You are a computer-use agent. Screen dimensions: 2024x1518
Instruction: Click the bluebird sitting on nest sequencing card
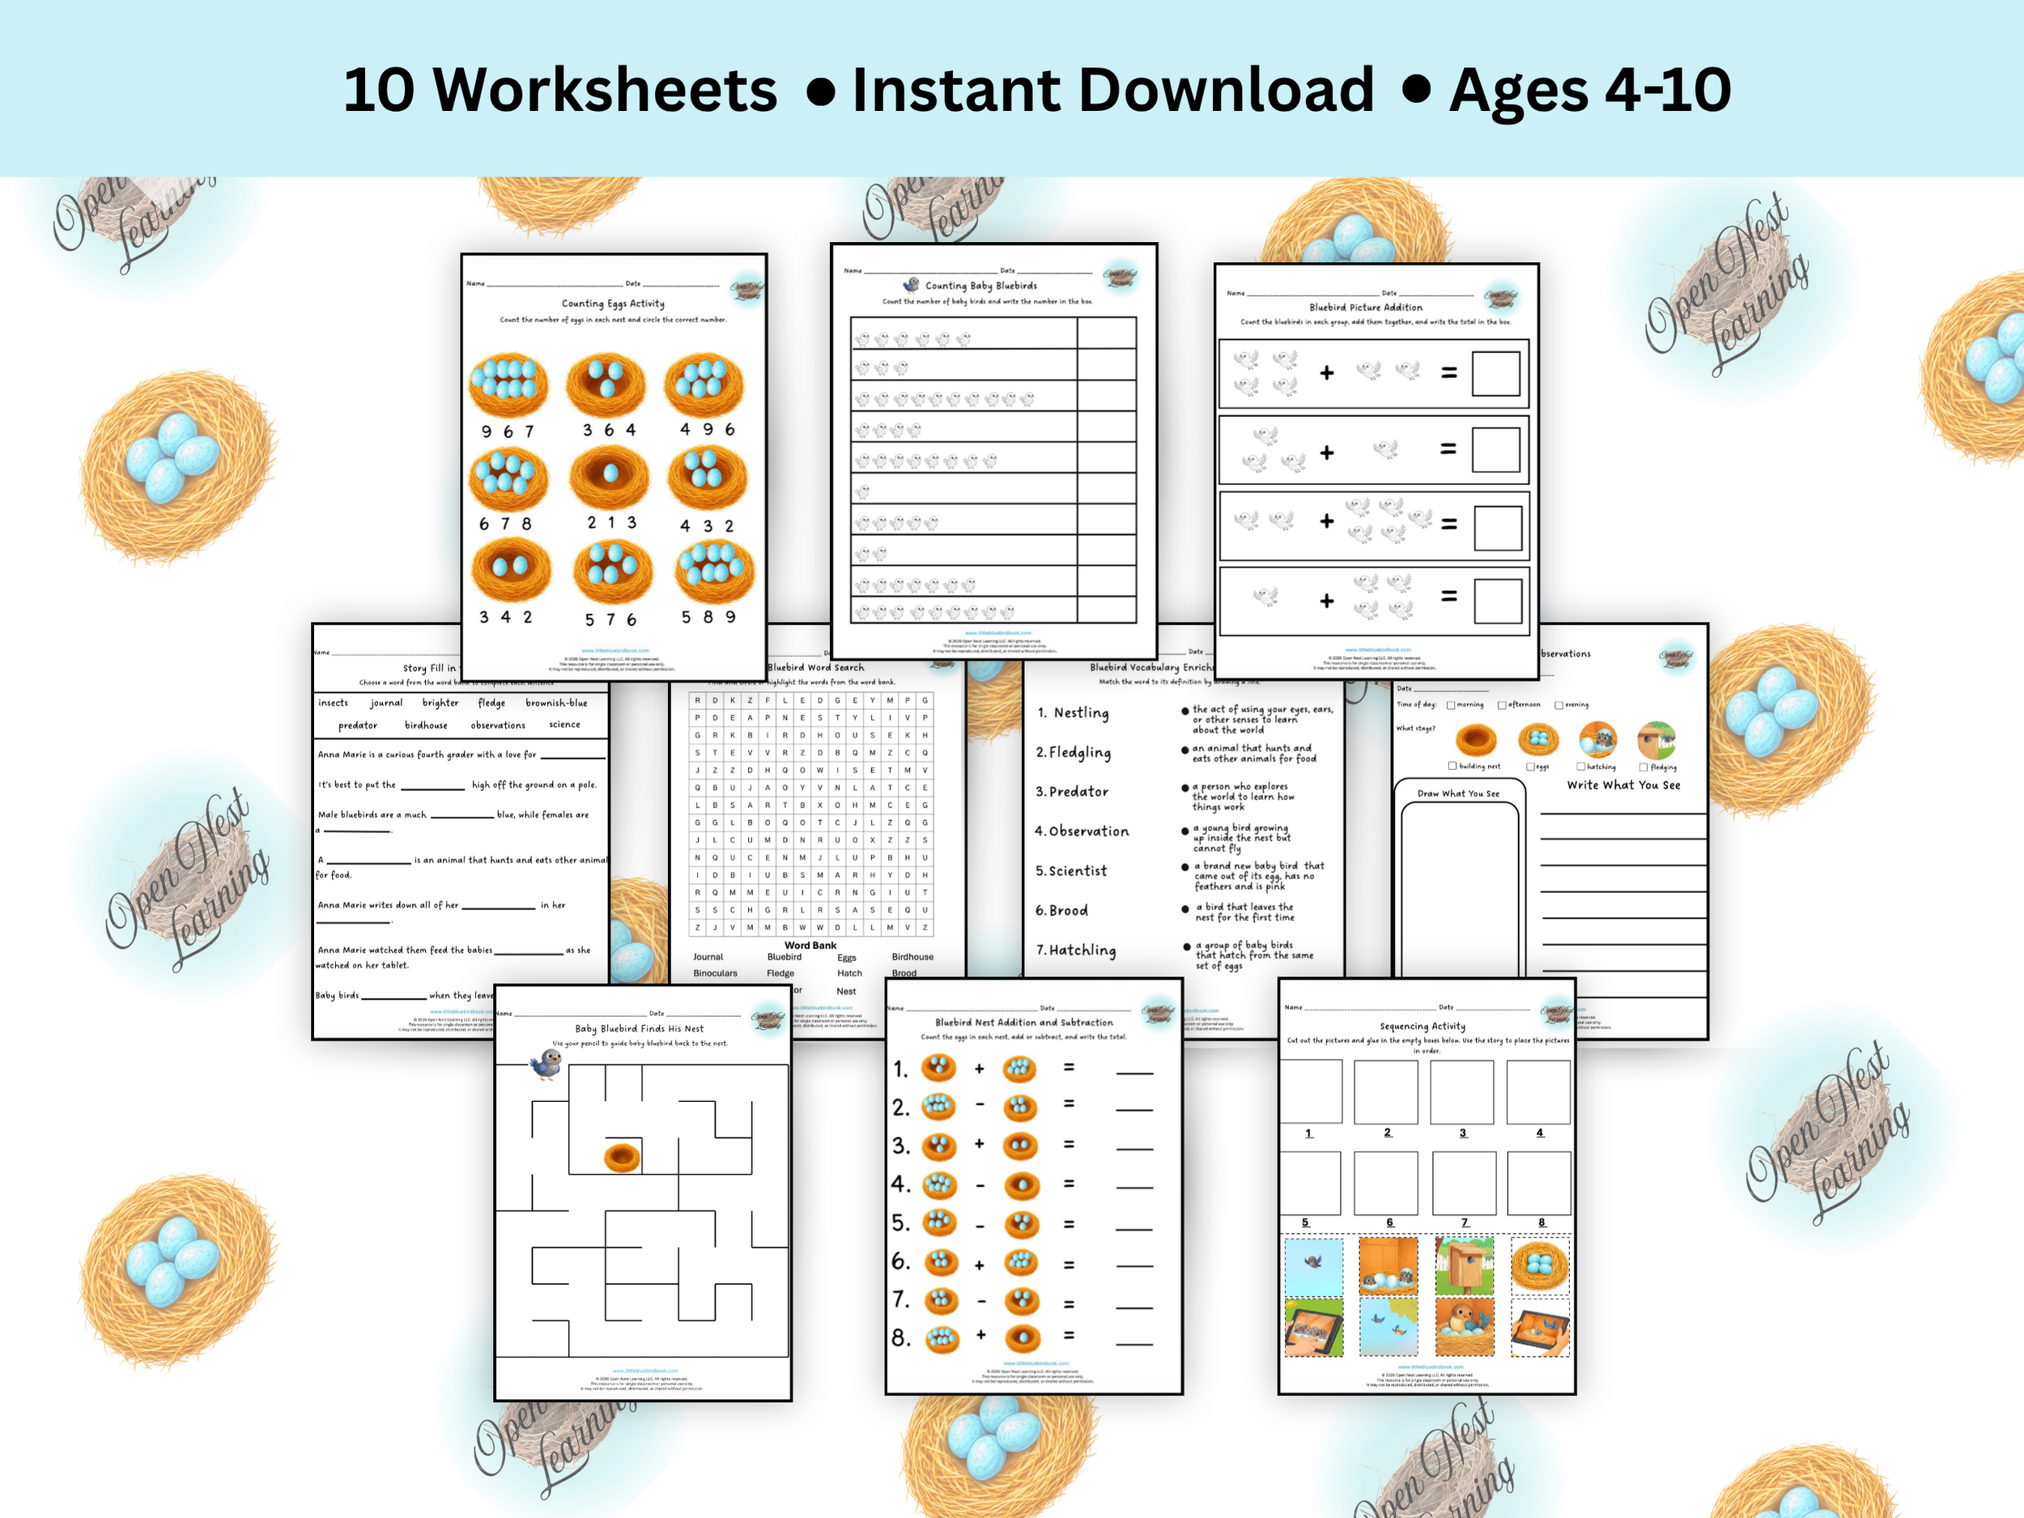coord(1465,1327)
